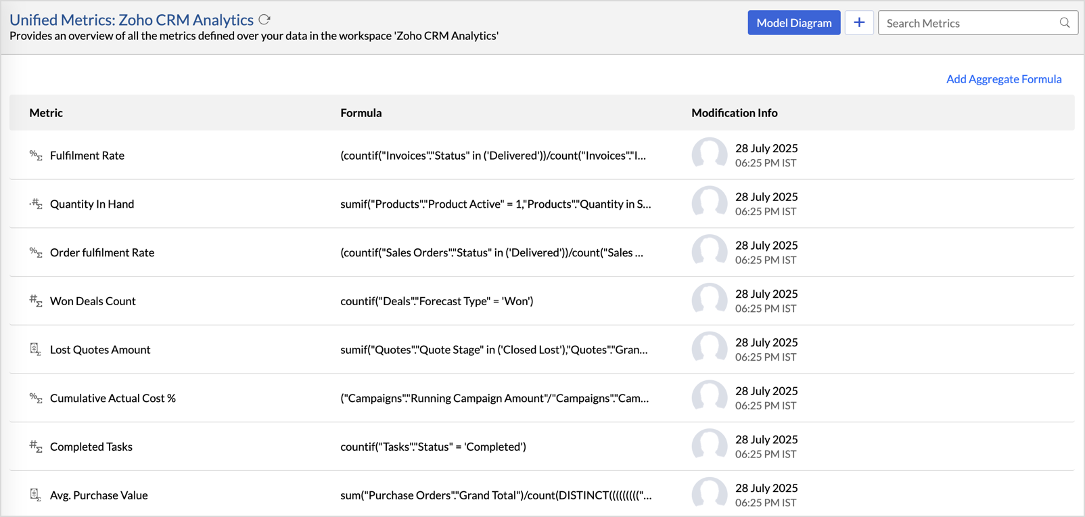Click the Formula column header
This screenshot has height=517, width=1085.
pos(361,113)
